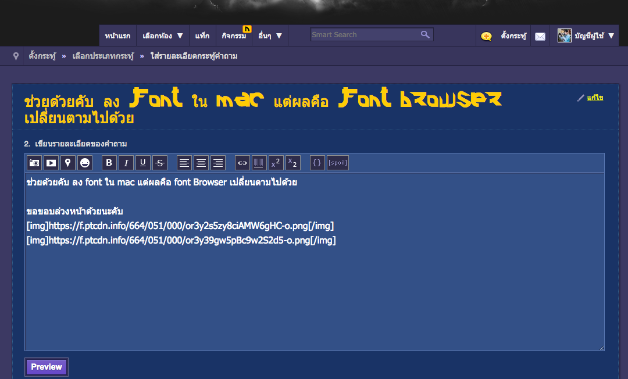628x379 pixels.
Task: Open the กิจกรรม menu item
Action: tap(234, 35)
